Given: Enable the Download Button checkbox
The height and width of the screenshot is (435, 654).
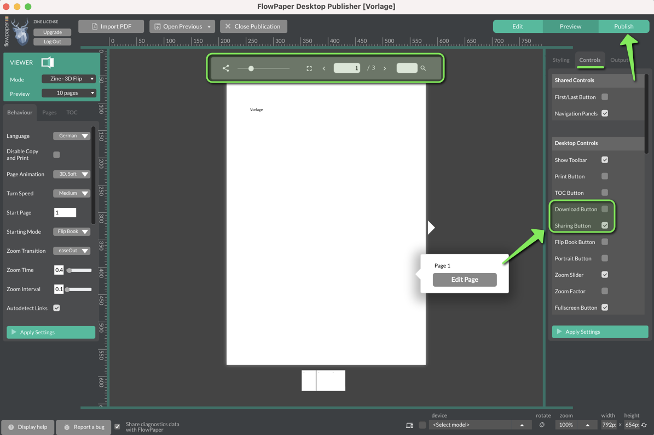Looking at the screenshot, I should click(x=605, y=209).
